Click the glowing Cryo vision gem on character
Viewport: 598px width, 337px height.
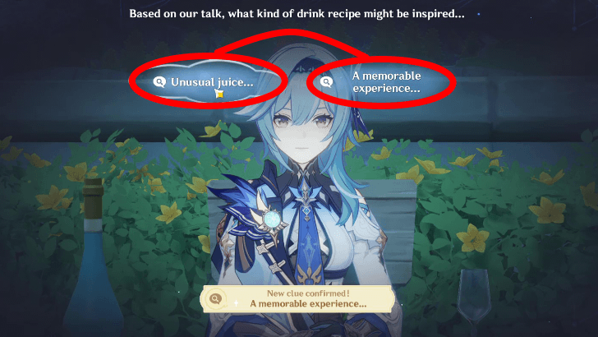tap(272, 219)
